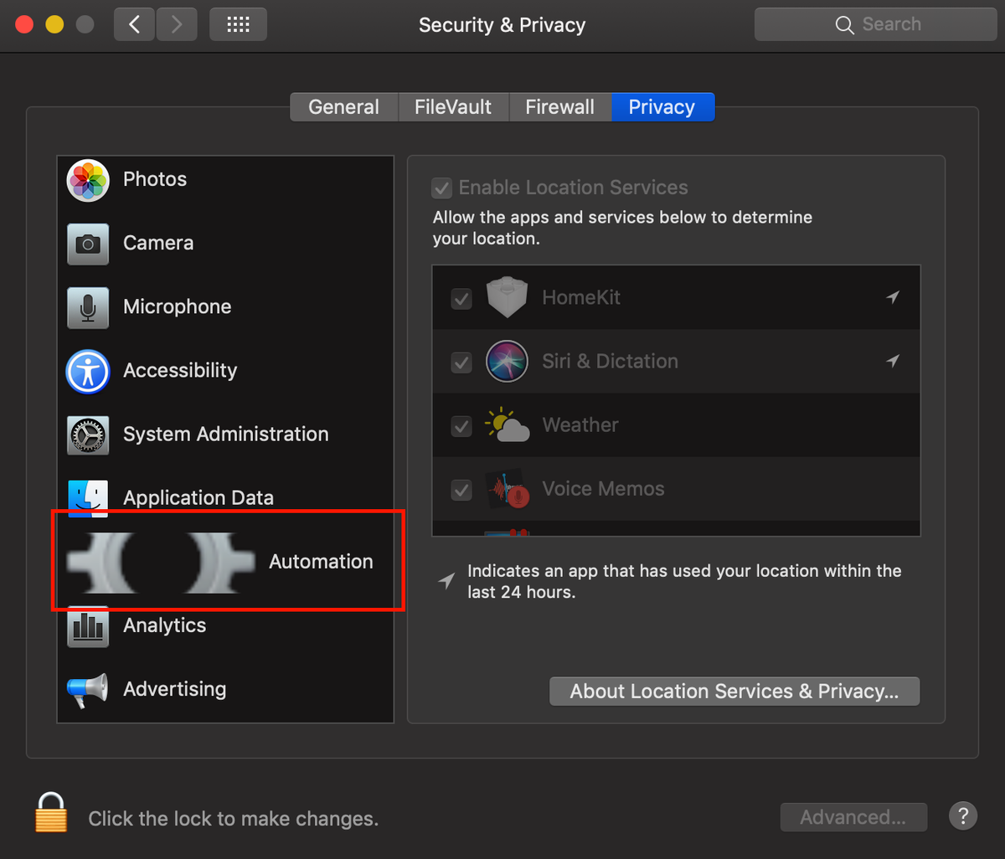Click the location arrow beside the 24 hours note
1005x859 pixels.
click(447, 580)
